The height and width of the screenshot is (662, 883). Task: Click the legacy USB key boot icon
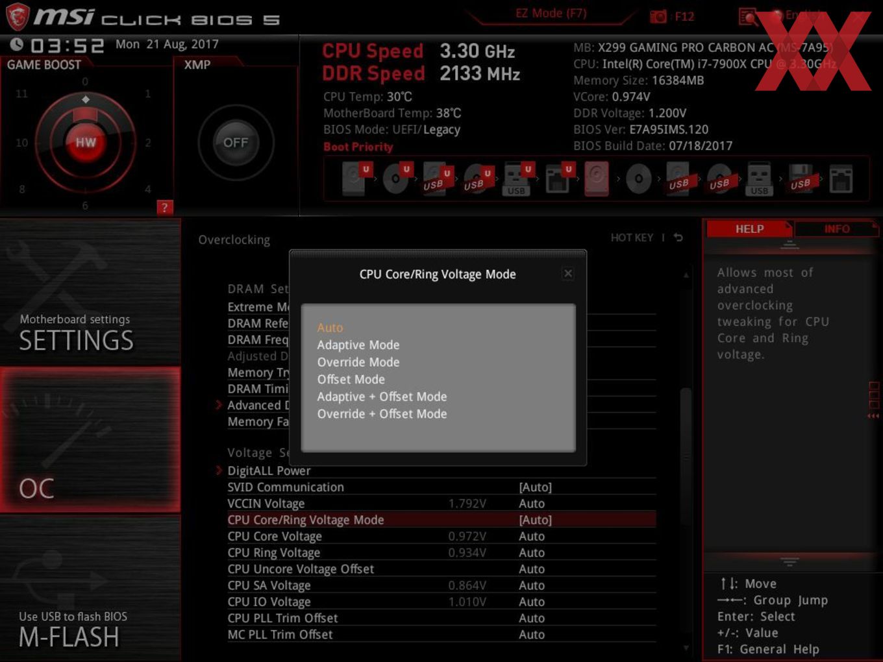pyautogui.click(x=759, y=180)
